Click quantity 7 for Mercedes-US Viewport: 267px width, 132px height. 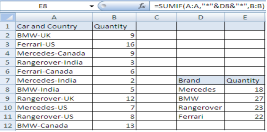(x=114, y=107)
